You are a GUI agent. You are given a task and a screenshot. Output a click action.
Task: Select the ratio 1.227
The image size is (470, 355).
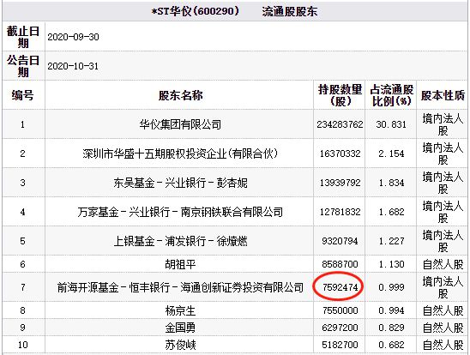click(391, 241)
